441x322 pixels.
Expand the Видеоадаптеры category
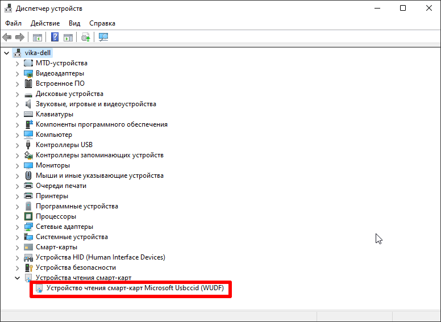click(x=17, y=74)
